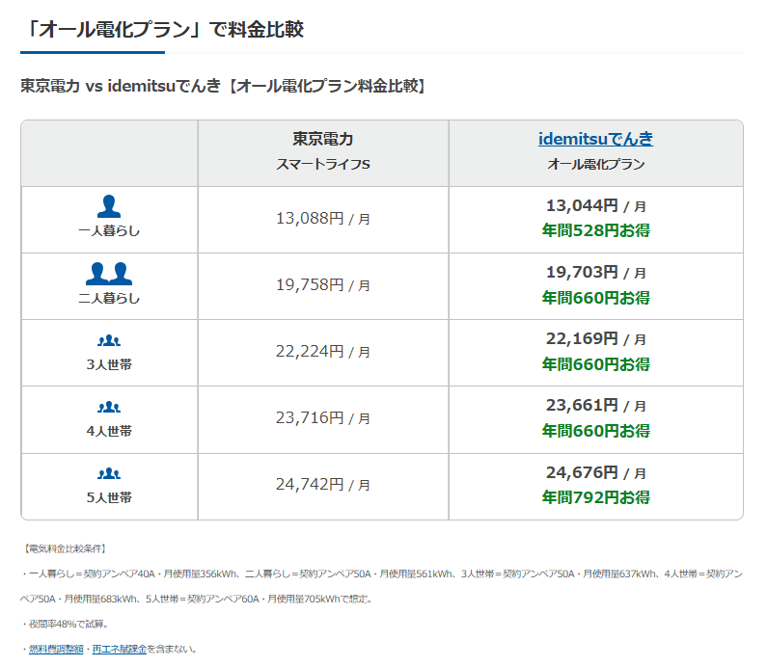The height and width of the screenshot is (667, 767).
Task: Open the 再エネ賦課金 footnote link
Action: tap(120, 649)
